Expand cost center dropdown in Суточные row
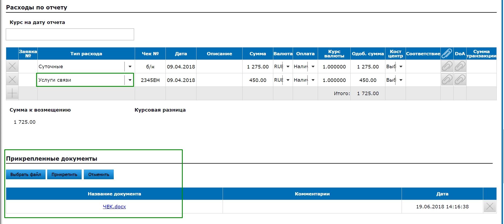Image resolution: width=504 pixels, height=224 pixels. click(401, 67)
